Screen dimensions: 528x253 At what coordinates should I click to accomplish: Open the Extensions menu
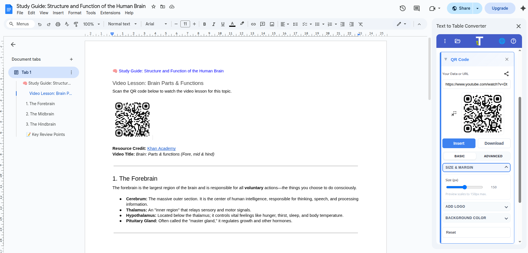tap(110, 13)
